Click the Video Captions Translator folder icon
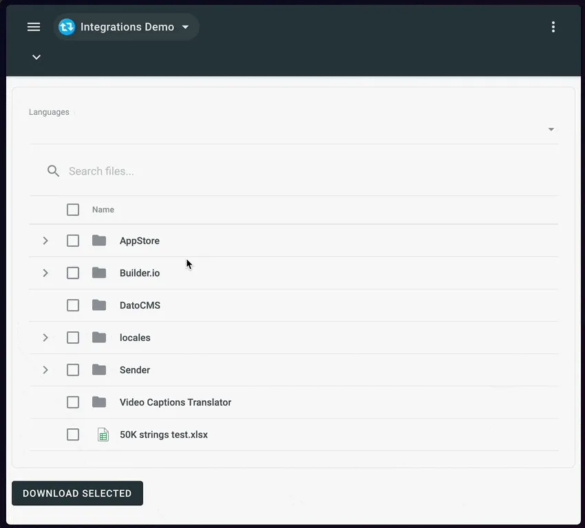The width and height of the screenshot is (585, 528). pos(99,401)
